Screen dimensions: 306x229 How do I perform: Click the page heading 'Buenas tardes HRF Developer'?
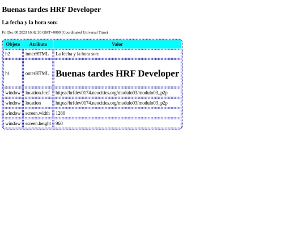52,10
